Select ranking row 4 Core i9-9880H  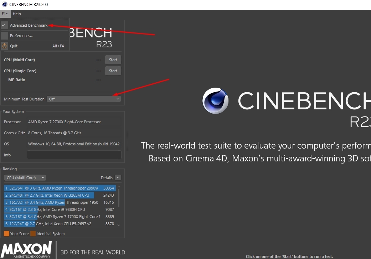[60, 209]
